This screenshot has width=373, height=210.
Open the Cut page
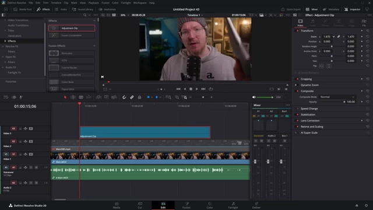[x=140, y=205]
